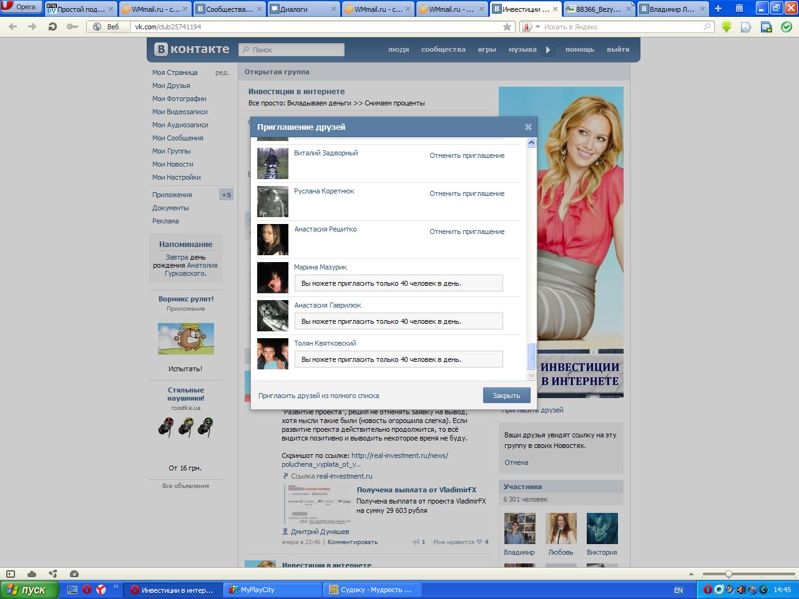Open the Вормикс рулит! ad image
The width and height of the screenshot is (799, 599).
pyautogui.click(x=186, y=338)
